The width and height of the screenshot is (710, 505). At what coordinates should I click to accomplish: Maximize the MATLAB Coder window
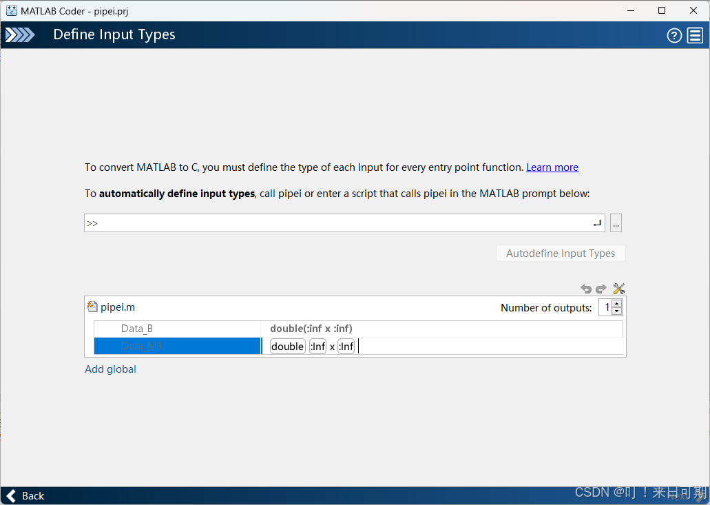pos(662,10)
